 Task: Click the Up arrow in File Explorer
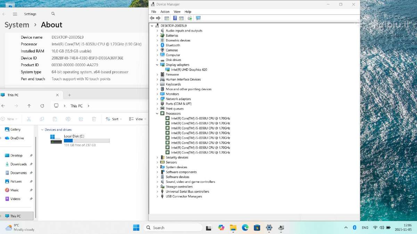click(29, 106)
